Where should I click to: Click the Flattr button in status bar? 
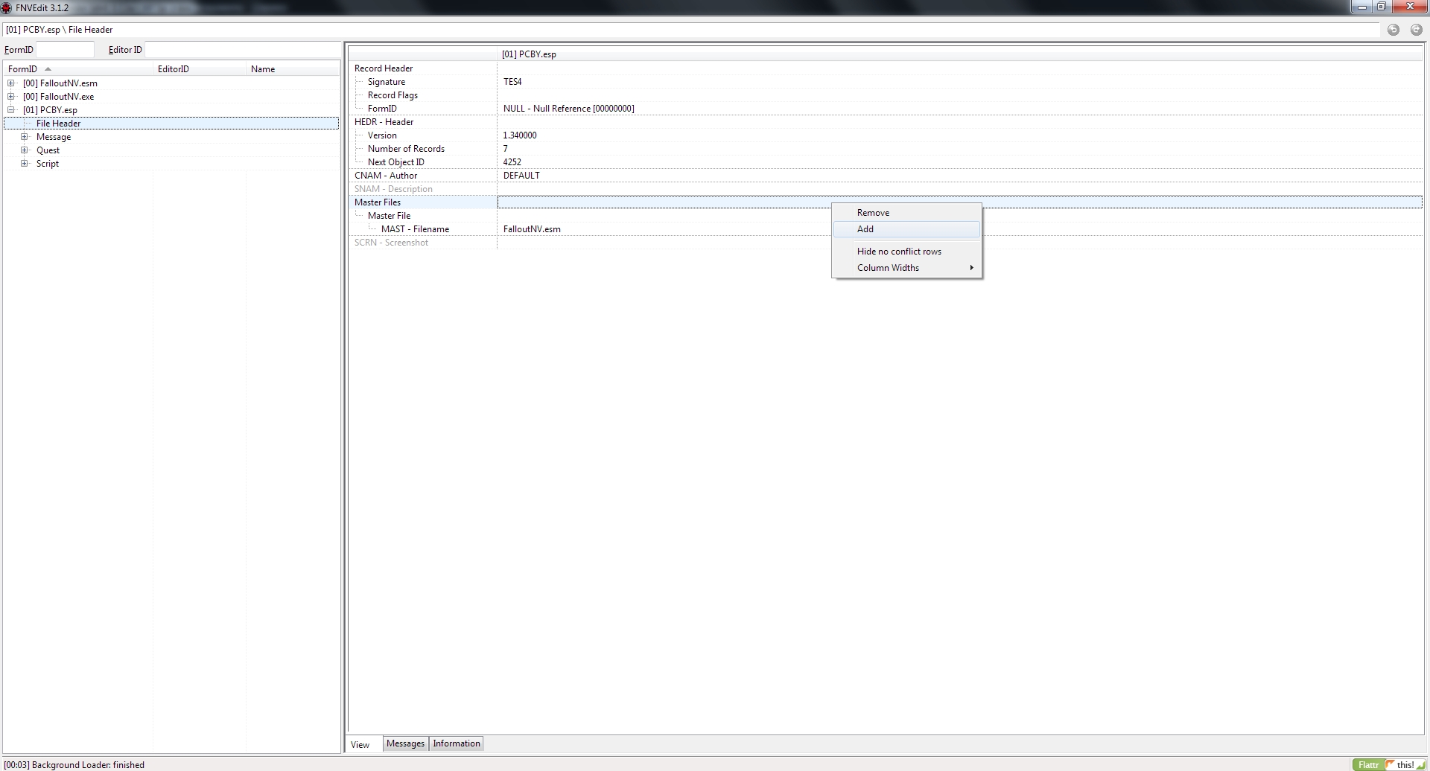tap(1368, 765)
